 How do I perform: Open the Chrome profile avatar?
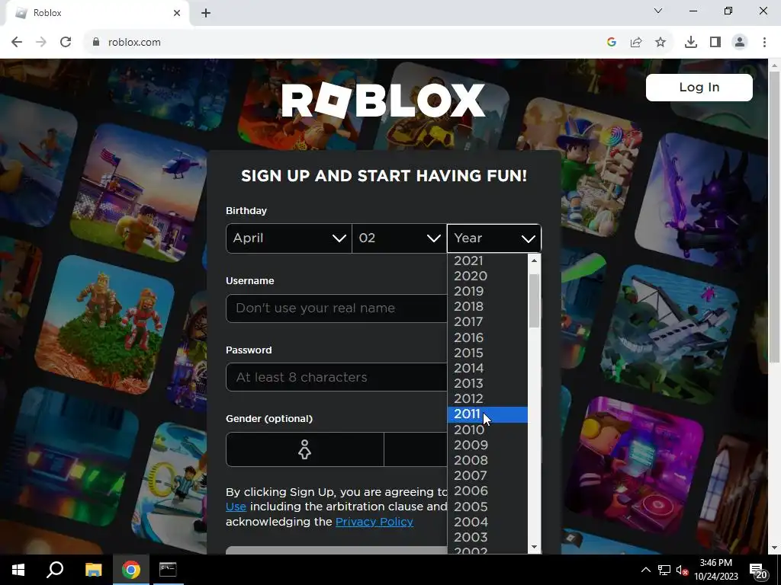740,43
